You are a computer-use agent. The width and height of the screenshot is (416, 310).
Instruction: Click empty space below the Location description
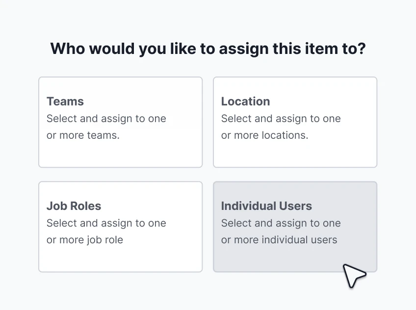point(294,155)
